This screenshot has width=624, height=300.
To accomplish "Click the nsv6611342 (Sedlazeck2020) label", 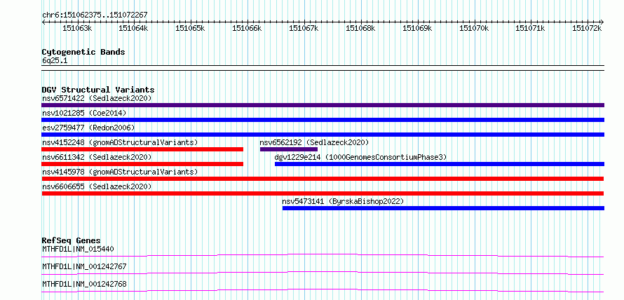I will point(97,157).
